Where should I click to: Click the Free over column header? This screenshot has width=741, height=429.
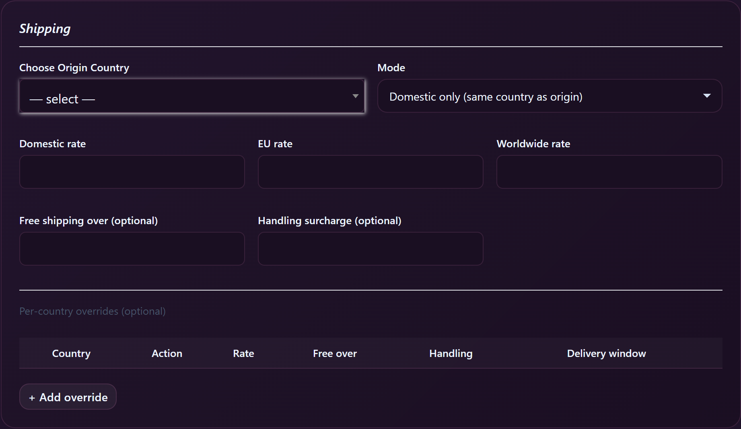tap(335, 353)
